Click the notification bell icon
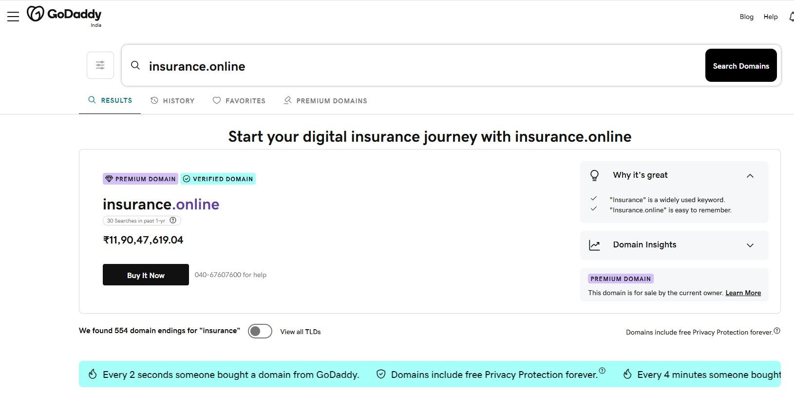 [x=792, y=17]
